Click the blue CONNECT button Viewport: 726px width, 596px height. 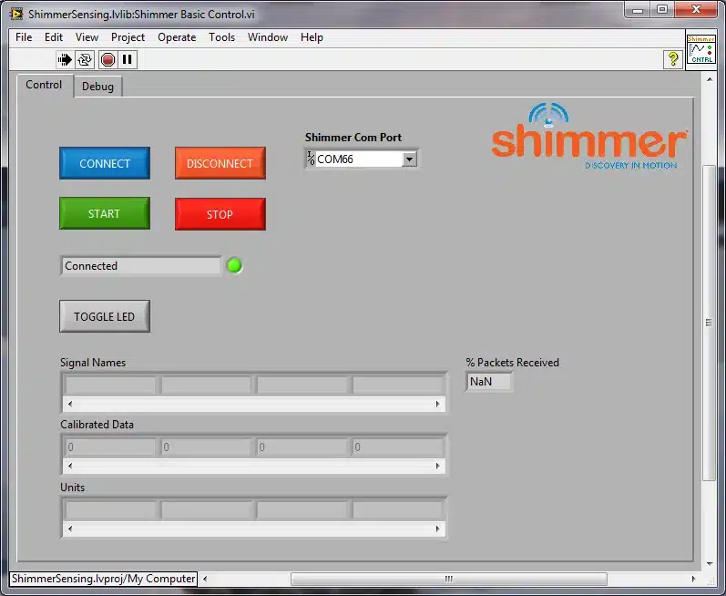[x=105, y=163]
